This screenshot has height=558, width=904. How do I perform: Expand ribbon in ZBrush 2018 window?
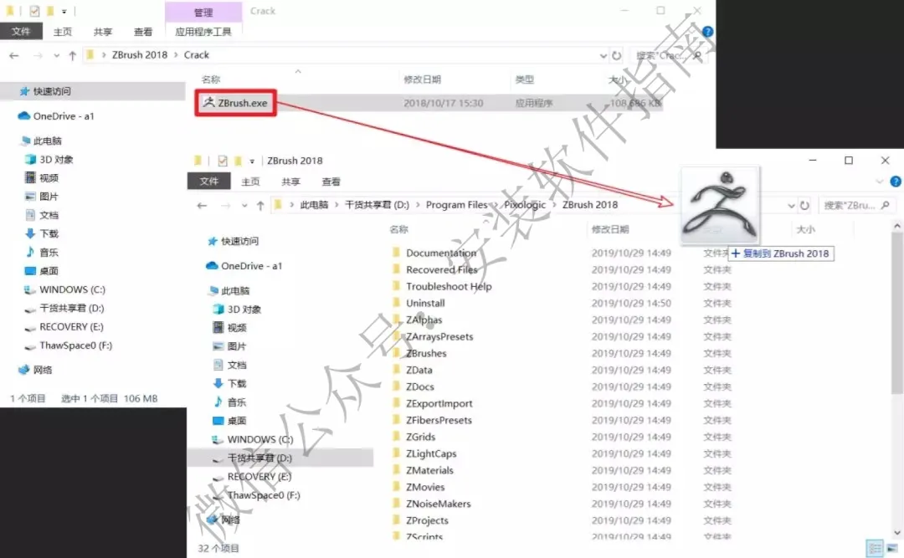point(879,182)
